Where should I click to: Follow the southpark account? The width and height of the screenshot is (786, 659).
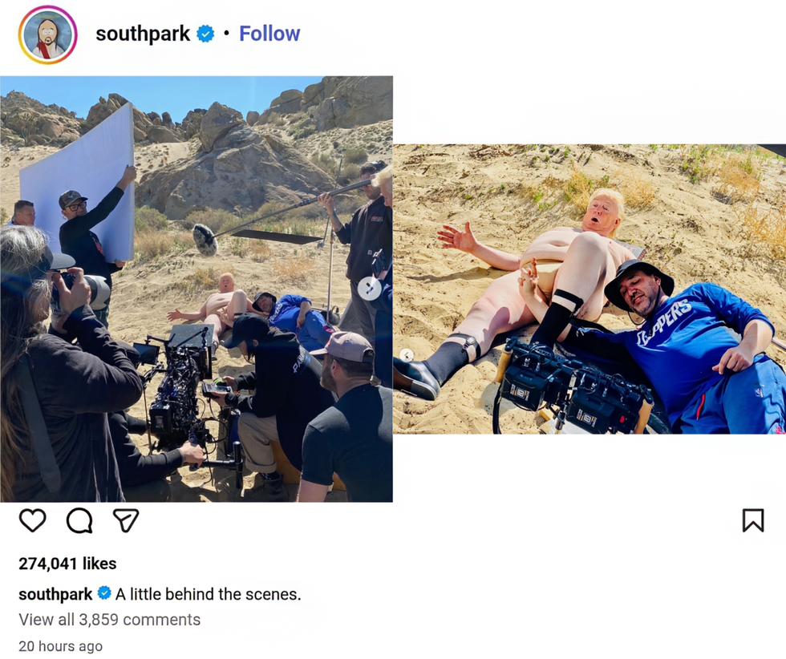(269, 34)
